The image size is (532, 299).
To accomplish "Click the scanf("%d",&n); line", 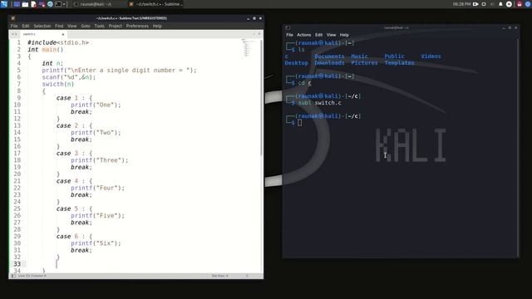I will (x=69, y=77).
